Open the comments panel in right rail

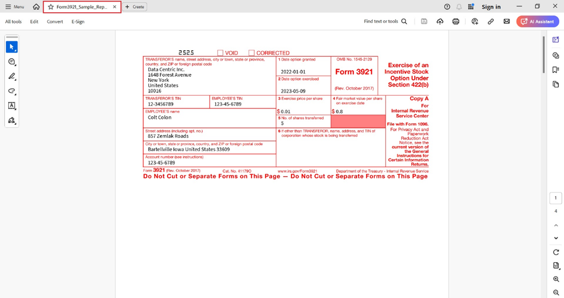(x=556, y=55)
